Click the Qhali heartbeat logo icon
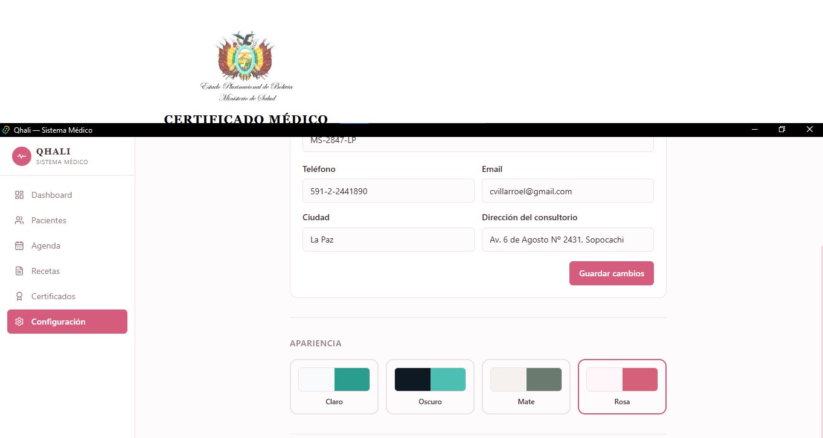The image size is (823, 438). tap(22, 156)
